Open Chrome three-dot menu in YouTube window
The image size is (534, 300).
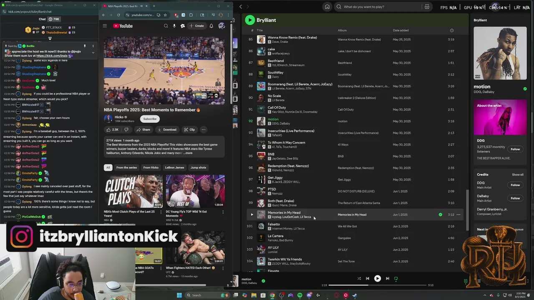tap(228, 15)
